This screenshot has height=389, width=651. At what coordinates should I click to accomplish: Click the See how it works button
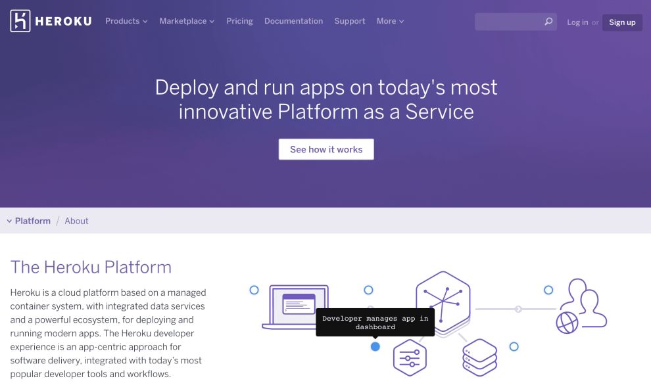click(x=326, y=149)
